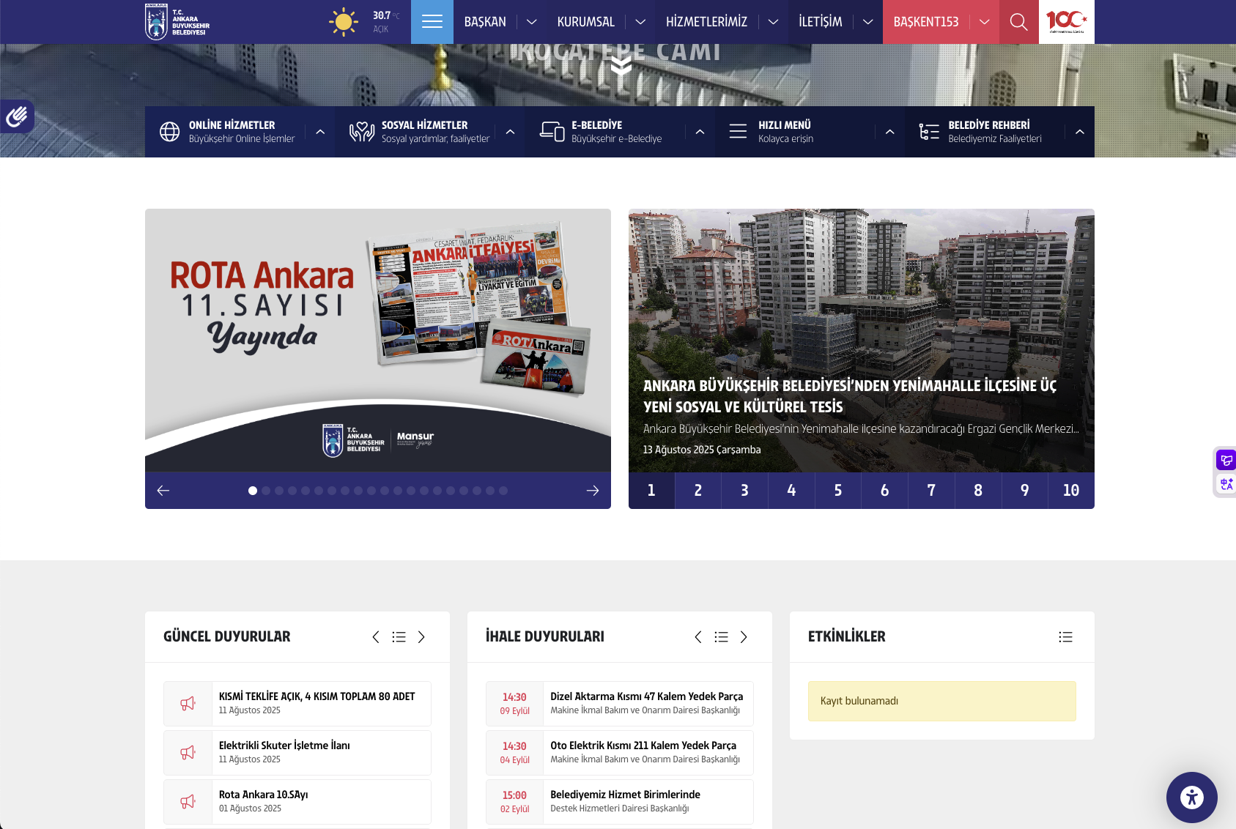
Task: Click the devices icon for E-Belediye
Action: point(552,131)
